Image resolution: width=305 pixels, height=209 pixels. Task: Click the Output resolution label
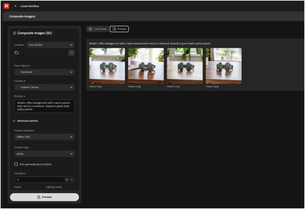24,131
